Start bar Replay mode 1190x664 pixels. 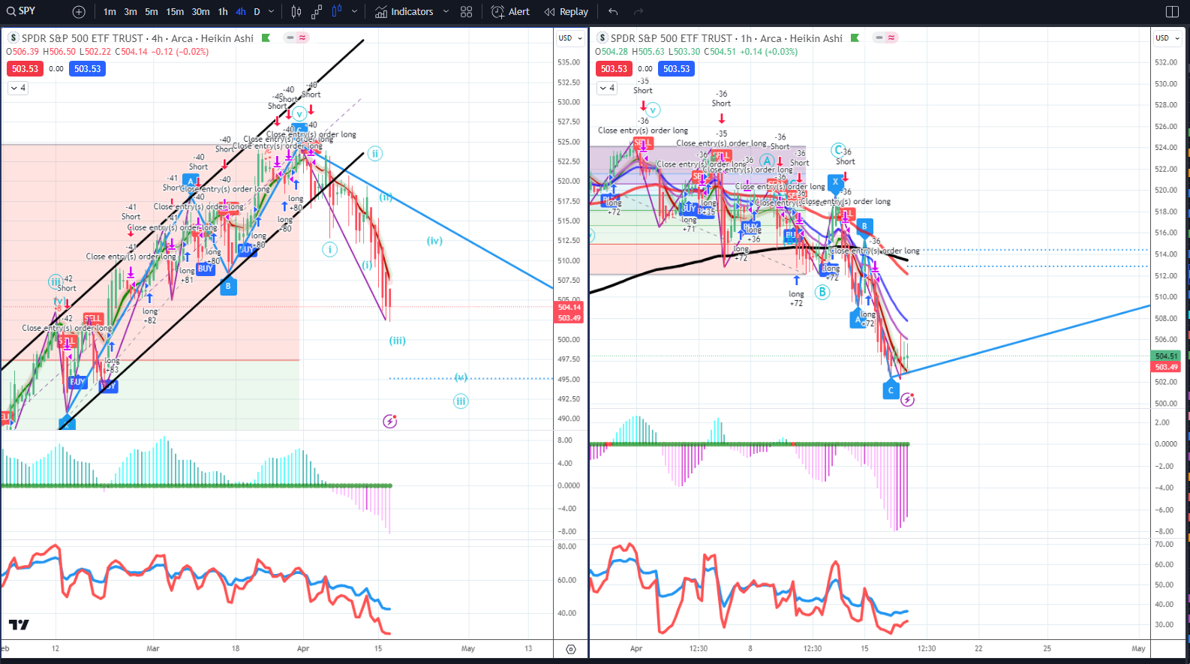click(x=566, y=12)
